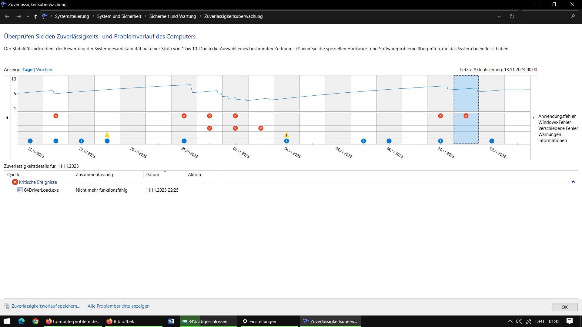Click the blue information icon under 12.11.2023

click(492, 141)
